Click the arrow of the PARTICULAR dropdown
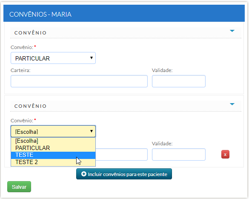Image resolution: width=249 pixels, height=199 pixels. 92,58
